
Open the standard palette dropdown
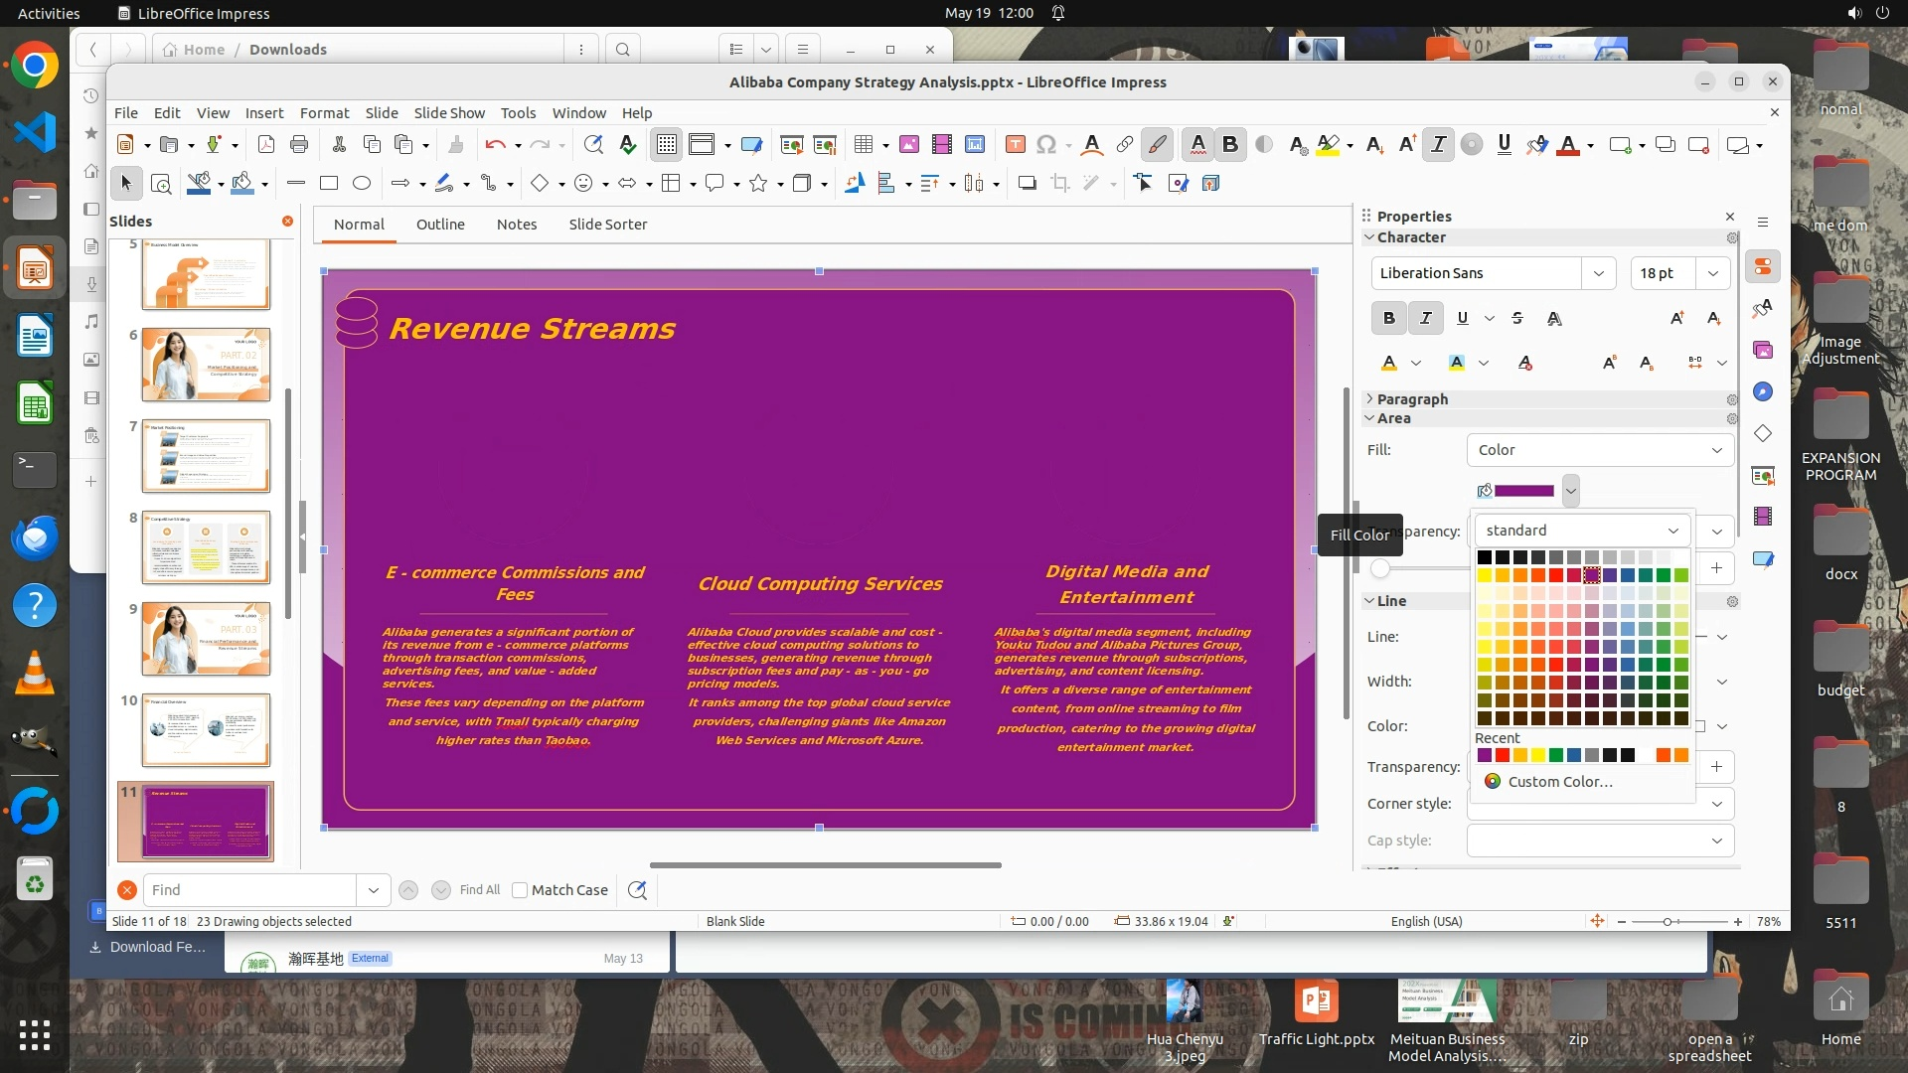click(1672, 531)
